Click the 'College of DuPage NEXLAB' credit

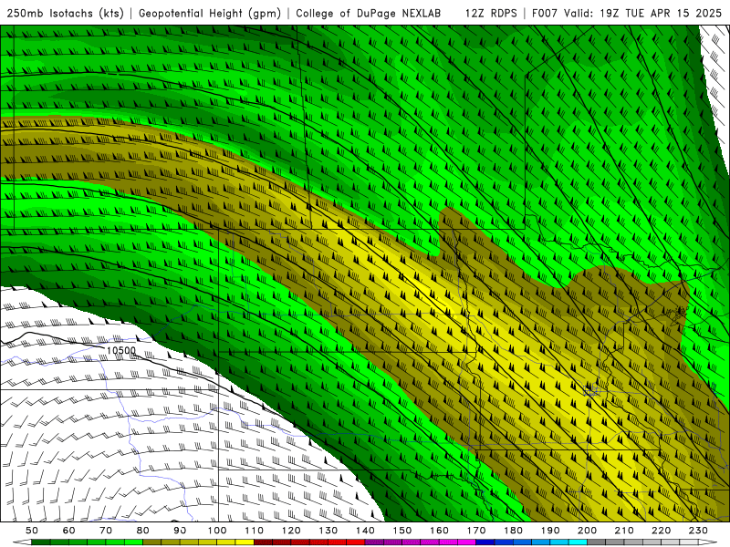[x=369, y=14]
